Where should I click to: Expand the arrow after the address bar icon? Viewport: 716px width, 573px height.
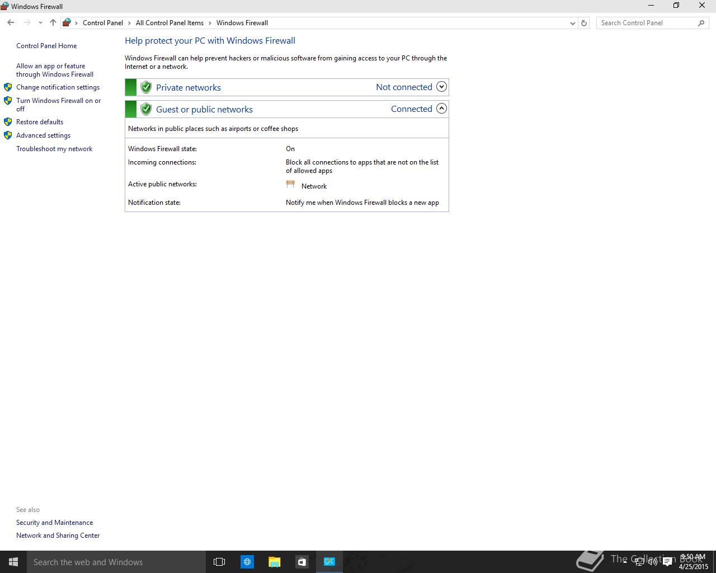tap(76, 23)
